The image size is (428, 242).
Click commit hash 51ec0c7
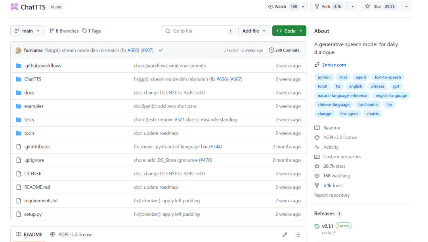coord(231,50)
